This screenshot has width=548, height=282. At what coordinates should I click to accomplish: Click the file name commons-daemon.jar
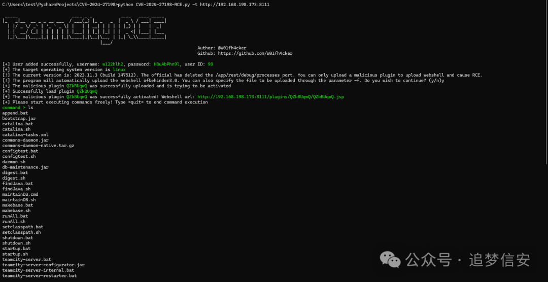[25, 140]
